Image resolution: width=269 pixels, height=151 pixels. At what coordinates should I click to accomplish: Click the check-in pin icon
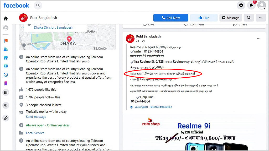tap(21, 105)
